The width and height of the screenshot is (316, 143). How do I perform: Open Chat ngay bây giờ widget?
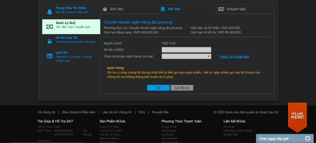[x=285, y=139]
